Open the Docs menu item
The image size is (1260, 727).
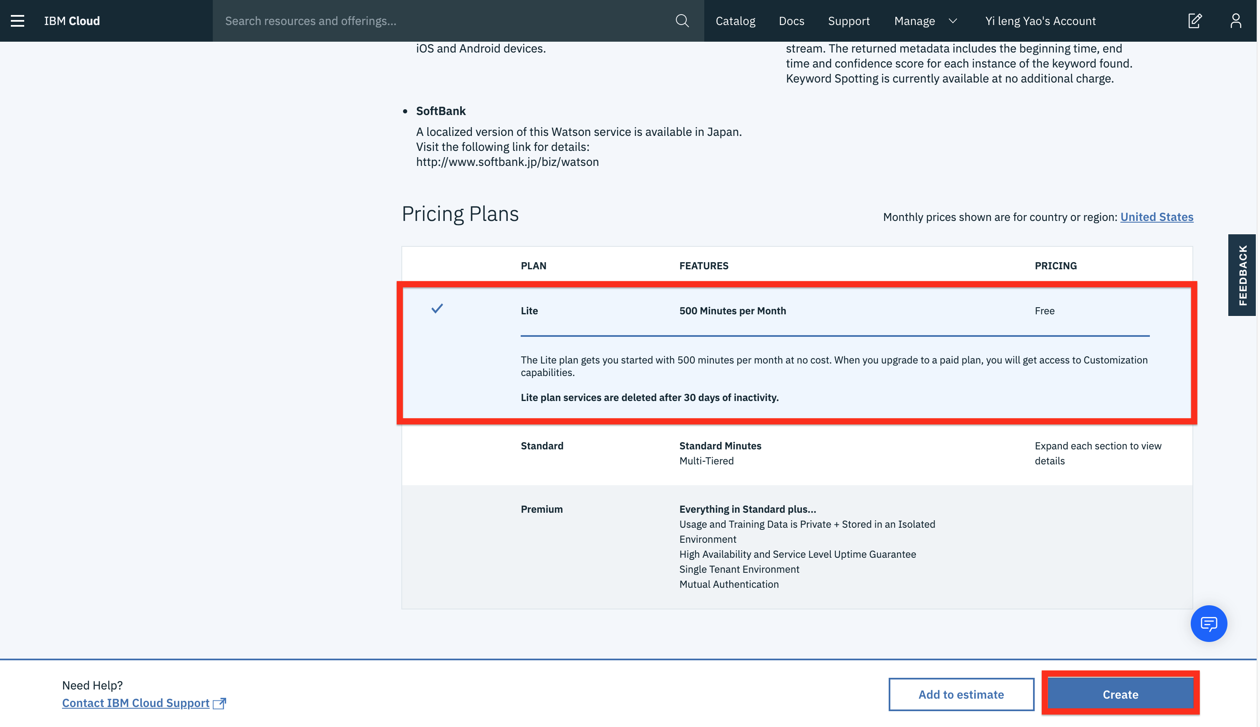pos(791,20)
